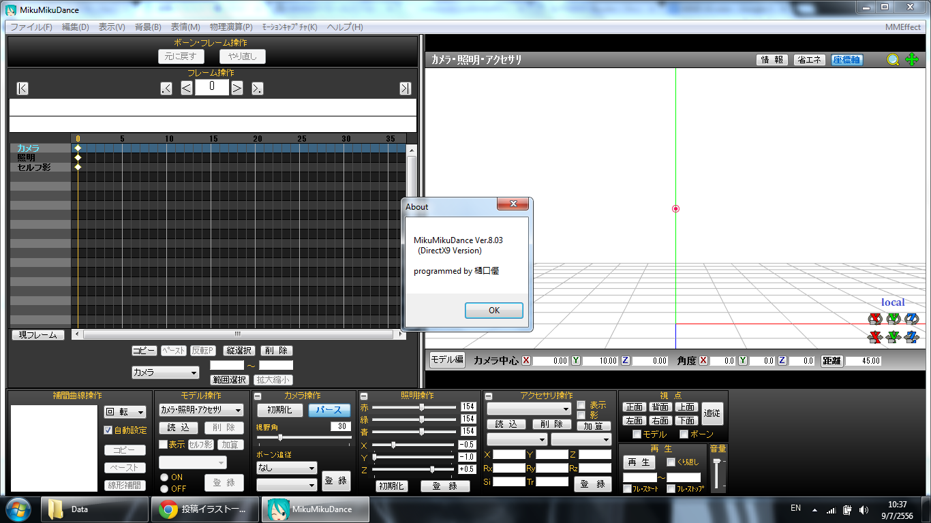The image size is (931, 523).
Task: Select the OFF radio button
Action: coord(164,488)
